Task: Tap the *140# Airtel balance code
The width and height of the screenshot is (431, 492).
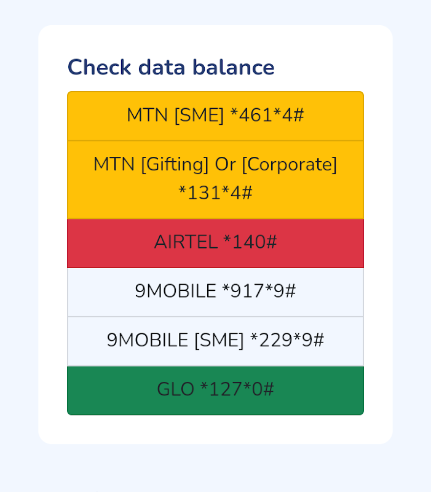Action: pos(250,242)
